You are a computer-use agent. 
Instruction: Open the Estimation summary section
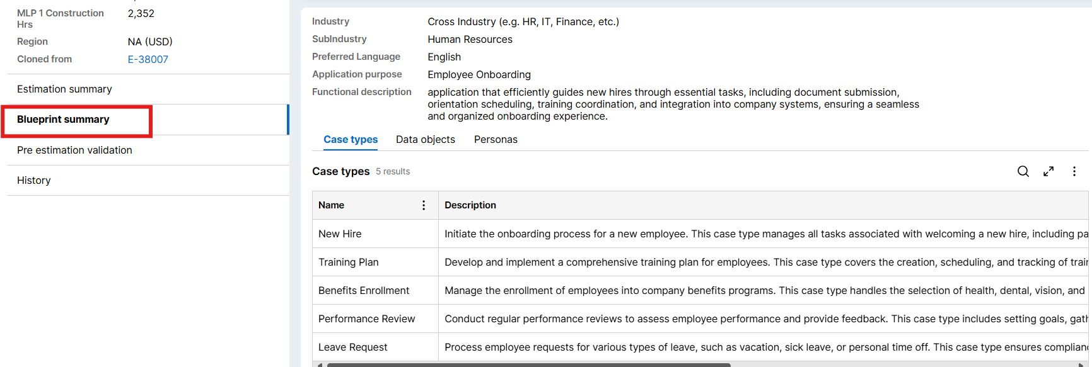64,89
